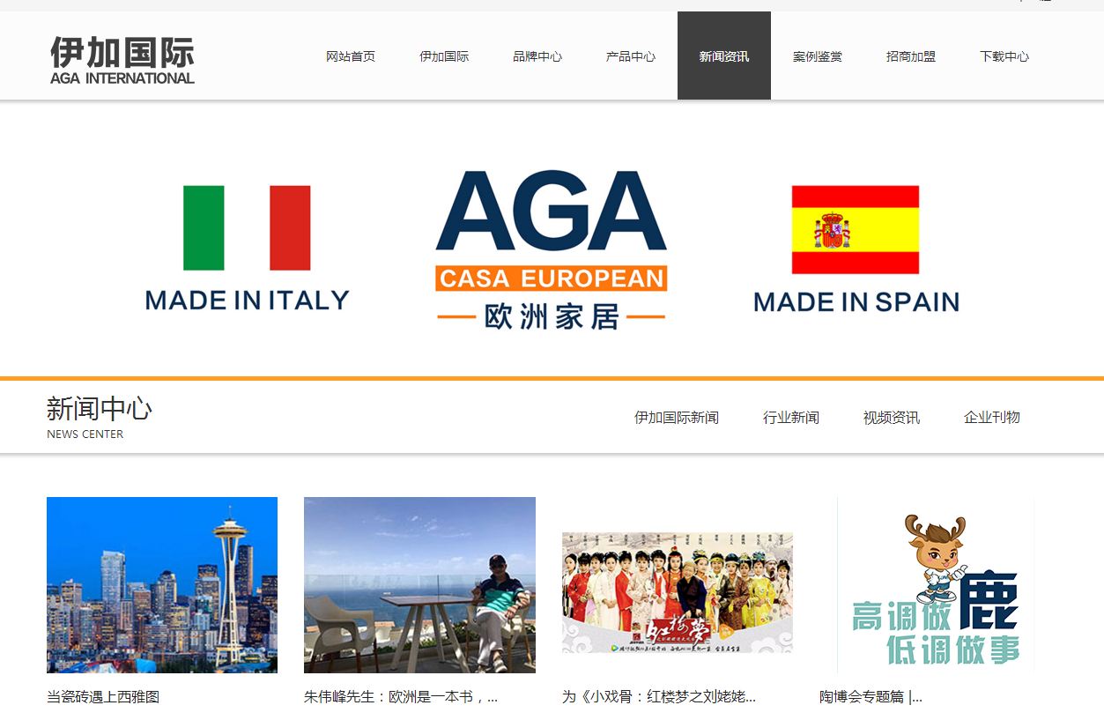This screenshot has width=1104, height=720.
Task: Open the article titled 当瓷砖遇上西雅图
Action: tap(103, 697)
